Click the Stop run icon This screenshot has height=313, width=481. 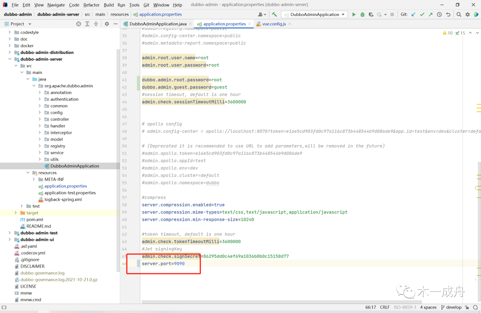(x=392, y=14)
